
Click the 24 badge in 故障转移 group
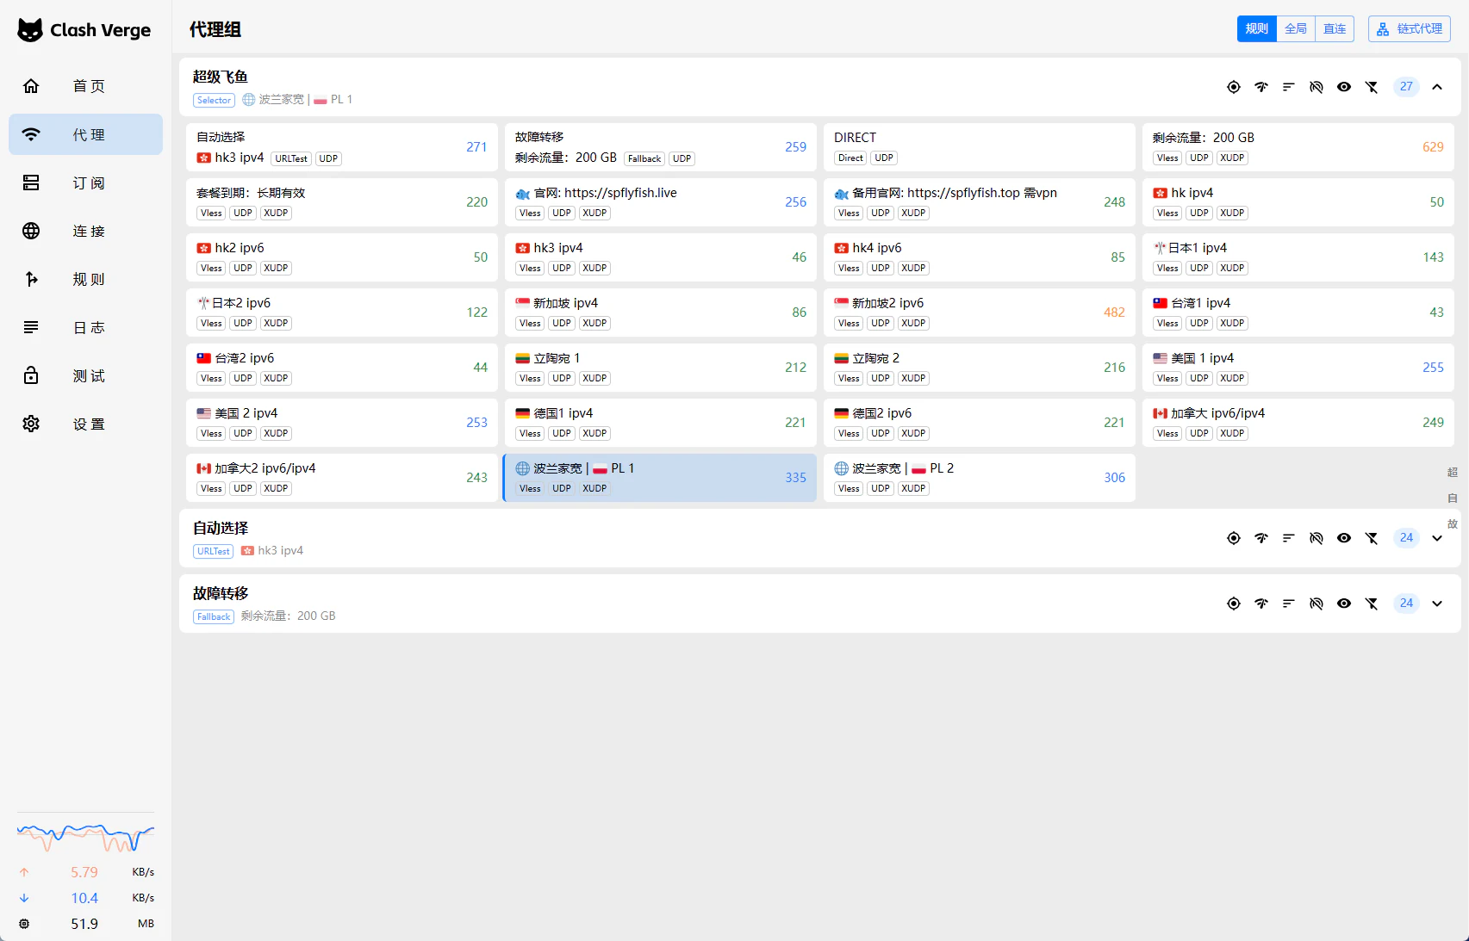1406,604
